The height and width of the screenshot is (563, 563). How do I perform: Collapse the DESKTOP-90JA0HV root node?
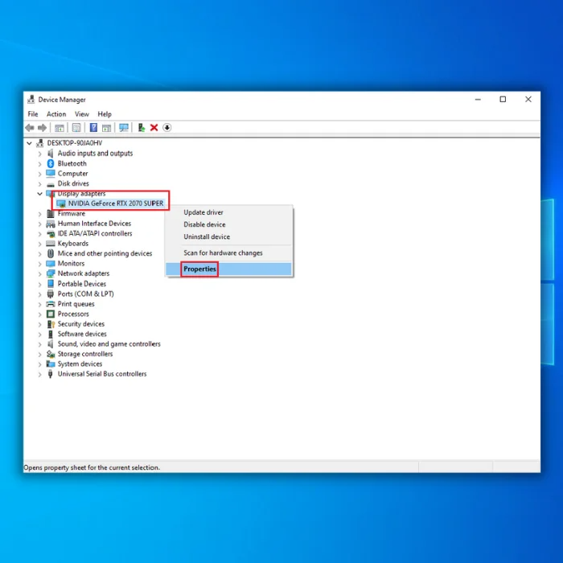30,143
